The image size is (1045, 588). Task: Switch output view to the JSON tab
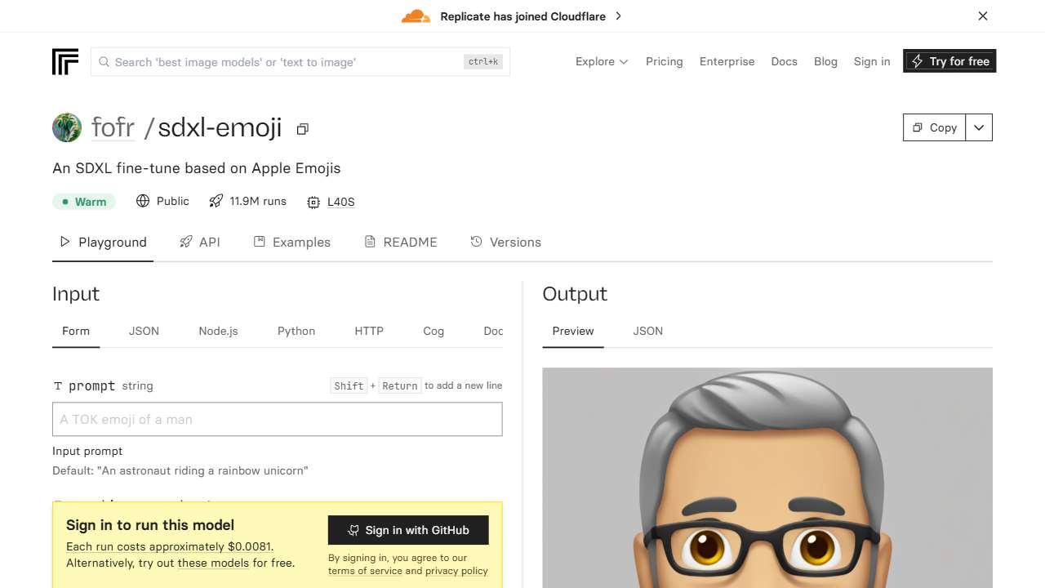647,331
